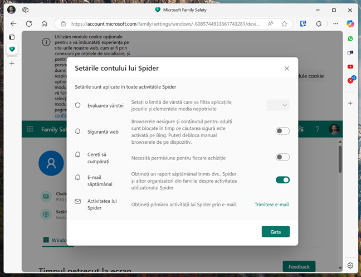Image resolution: width=361 pixels, height=277 pixels.
Task: Click the Family Safety header title
Action: coord(53,129)
